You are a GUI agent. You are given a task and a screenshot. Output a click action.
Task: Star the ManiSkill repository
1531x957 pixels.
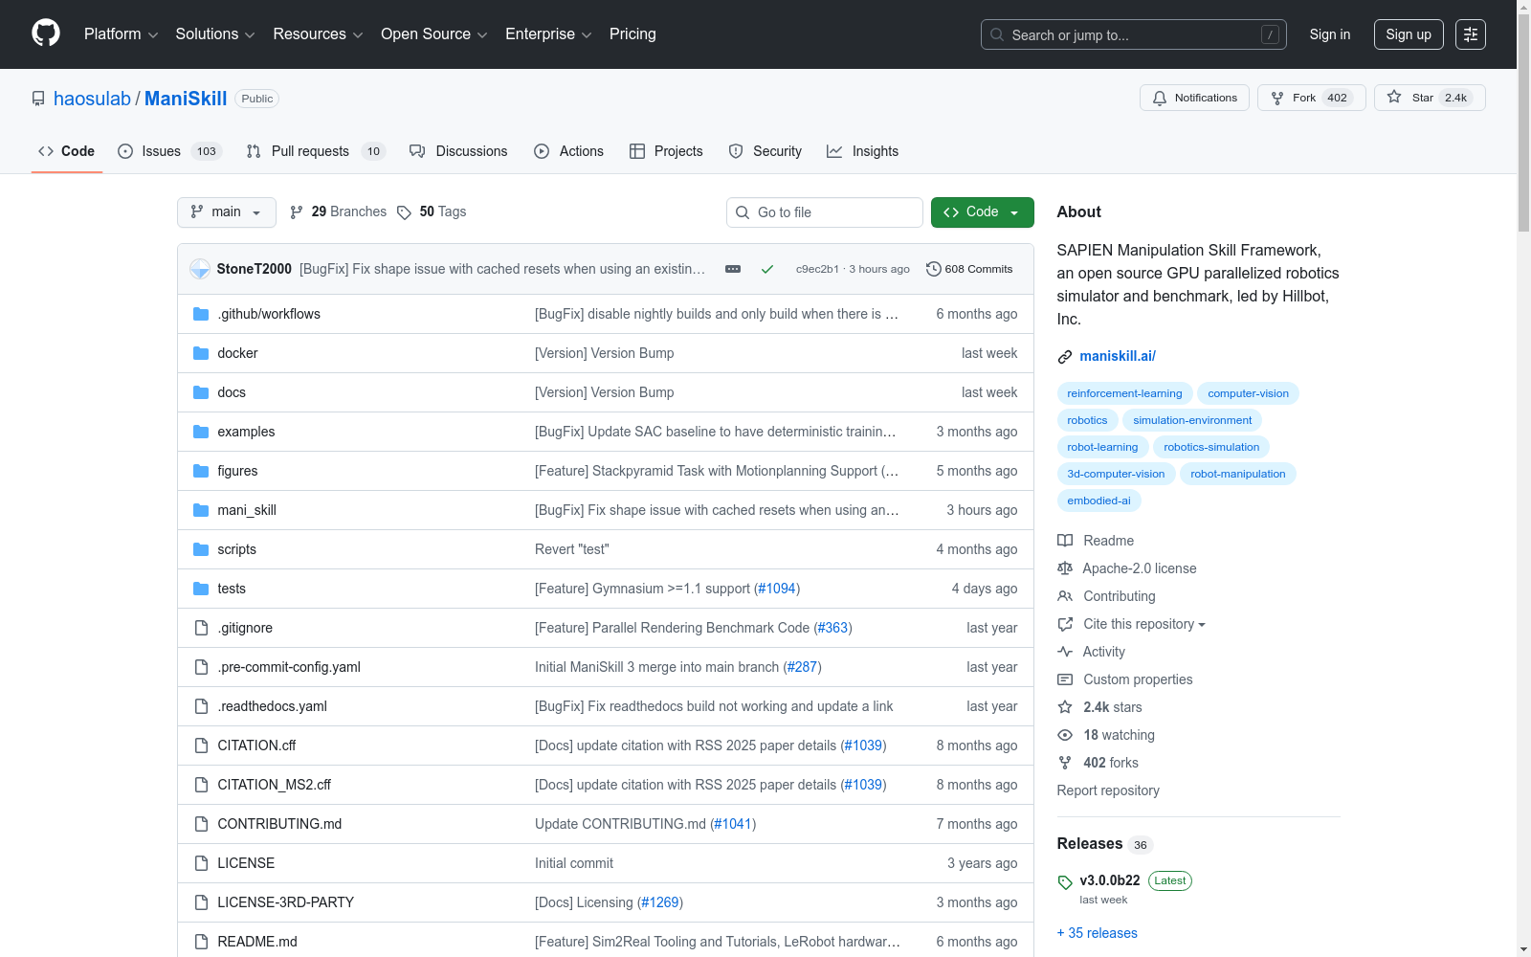click(1430, 98)
